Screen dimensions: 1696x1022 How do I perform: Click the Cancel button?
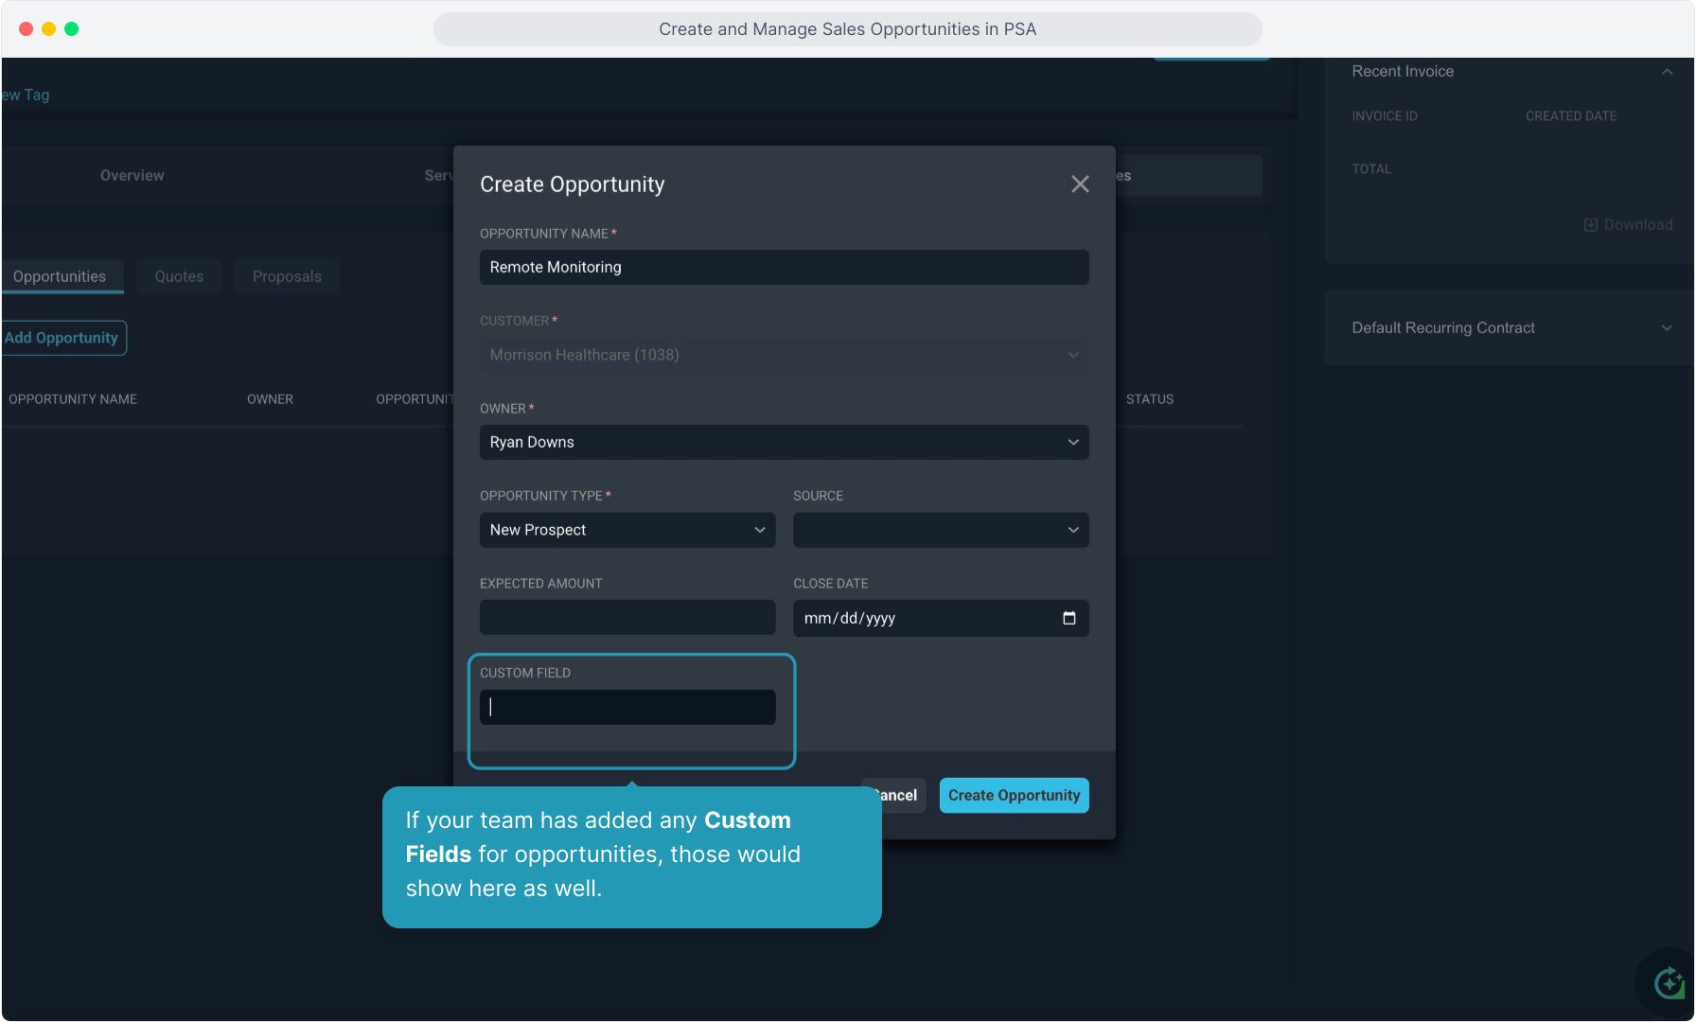click(x=893, y=796)
